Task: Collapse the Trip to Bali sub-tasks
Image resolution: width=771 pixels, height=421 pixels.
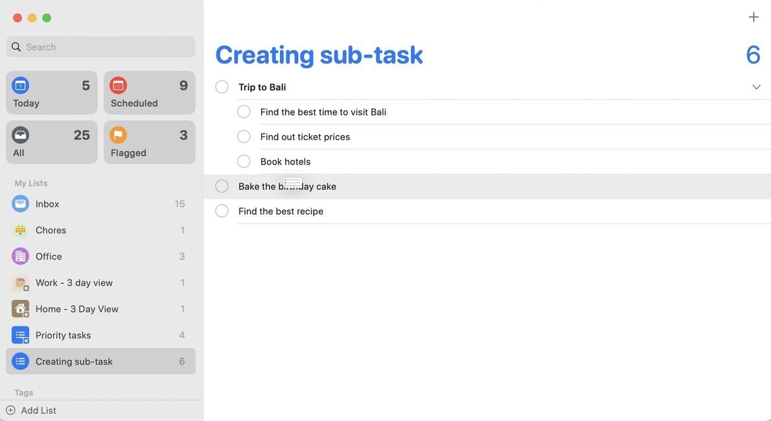Action: point(756,86)
